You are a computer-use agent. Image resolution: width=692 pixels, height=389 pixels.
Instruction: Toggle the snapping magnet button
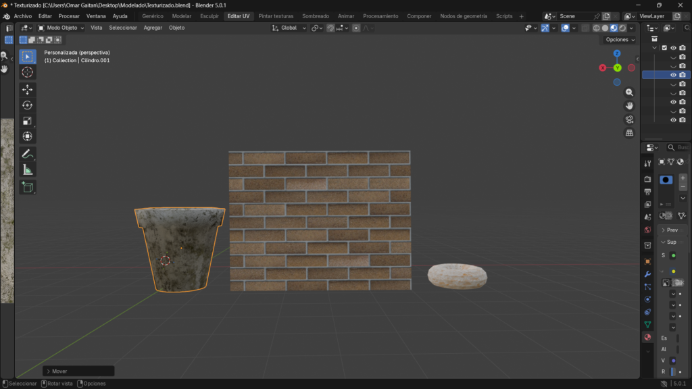(330, 28)
